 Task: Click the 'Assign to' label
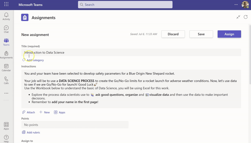click(x=27, y=141)
